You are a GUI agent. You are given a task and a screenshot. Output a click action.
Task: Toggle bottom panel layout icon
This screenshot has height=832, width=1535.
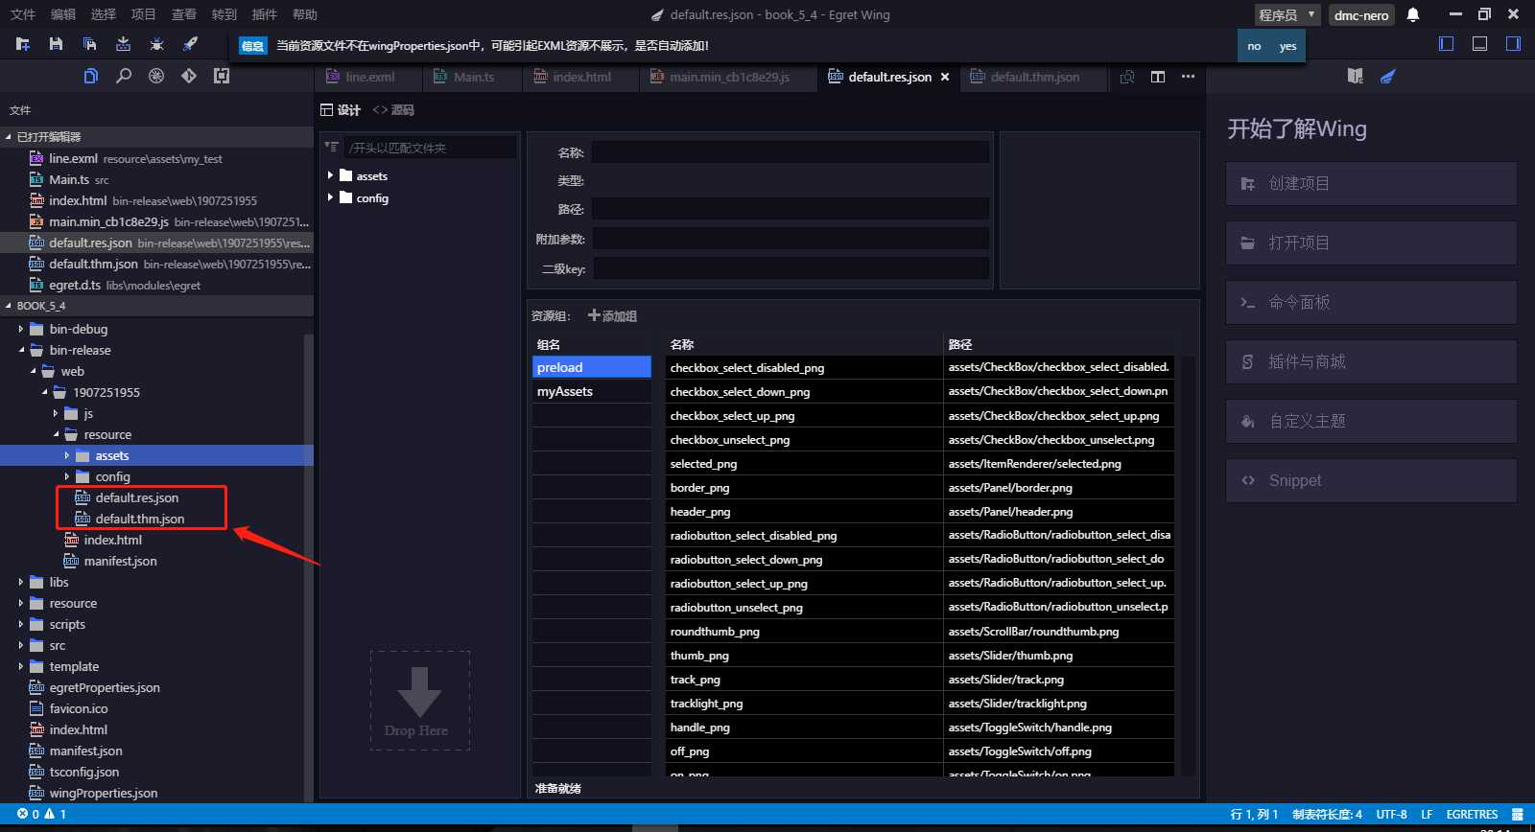pos(1480,44)
